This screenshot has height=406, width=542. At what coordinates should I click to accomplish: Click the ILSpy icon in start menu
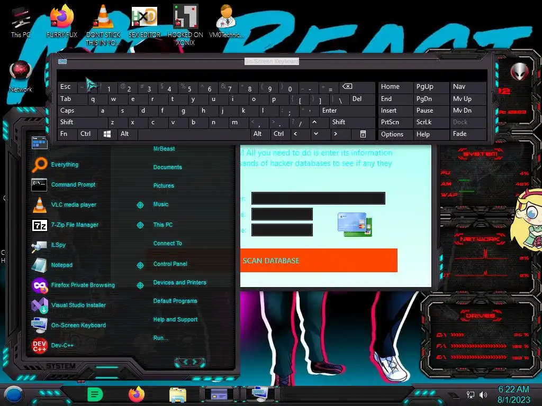click(39, 245)
